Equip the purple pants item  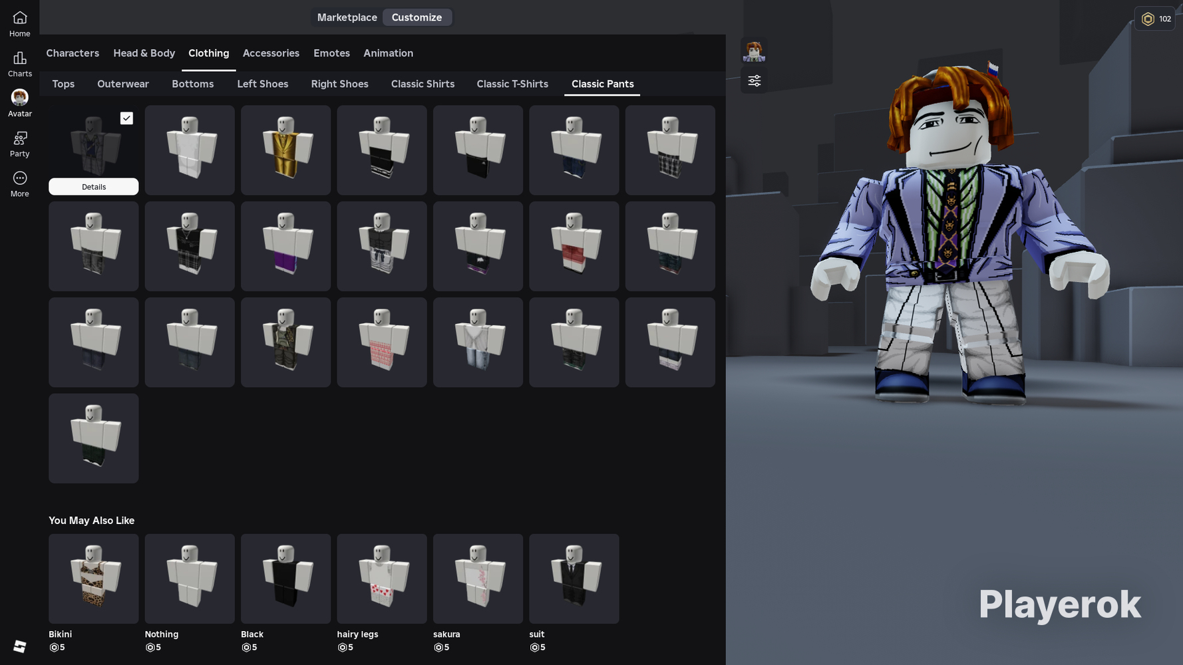pyautogui.click(x=286, y=246)
